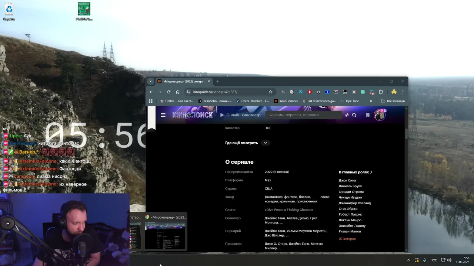Click the magnifier search icon on Kinopoisk

tap(354, 115)
